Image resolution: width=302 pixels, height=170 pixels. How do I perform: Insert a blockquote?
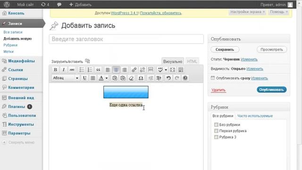coord(98,69)
